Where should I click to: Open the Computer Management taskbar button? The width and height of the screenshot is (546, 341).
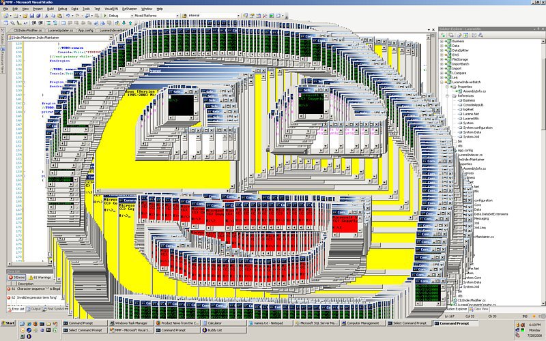point(363,323)
